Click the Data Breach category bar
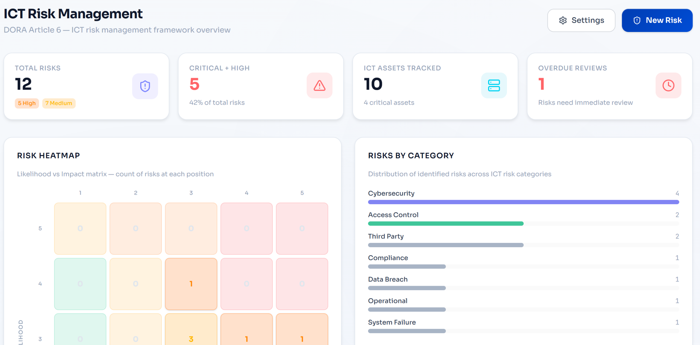This screenshot has height=345, width=700. 407,288
